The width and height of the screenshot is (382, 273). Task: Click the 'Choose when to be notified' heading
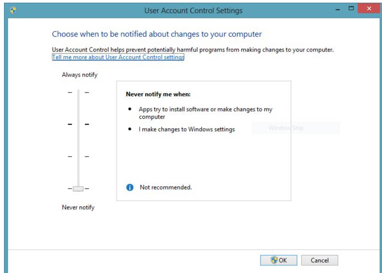157,34
